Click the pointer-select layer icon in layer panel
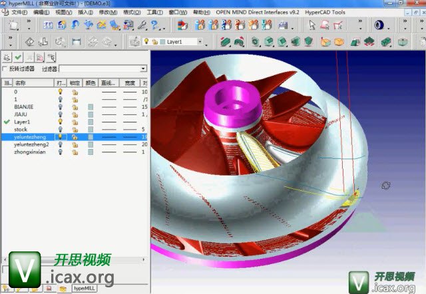The image size is (426, 294). [51, 57]
